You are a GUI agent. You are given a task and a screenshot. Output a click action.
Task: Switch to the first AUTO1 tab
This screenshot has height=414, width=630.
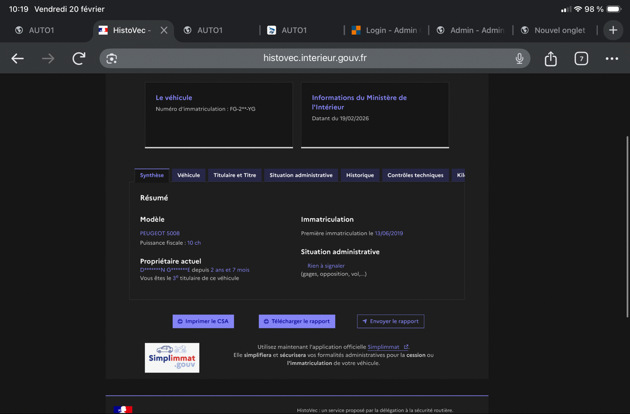(x=41, y=30)
